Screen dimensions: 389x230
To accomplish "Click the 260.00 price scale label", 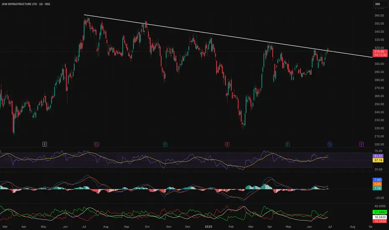I will [379, 96].
